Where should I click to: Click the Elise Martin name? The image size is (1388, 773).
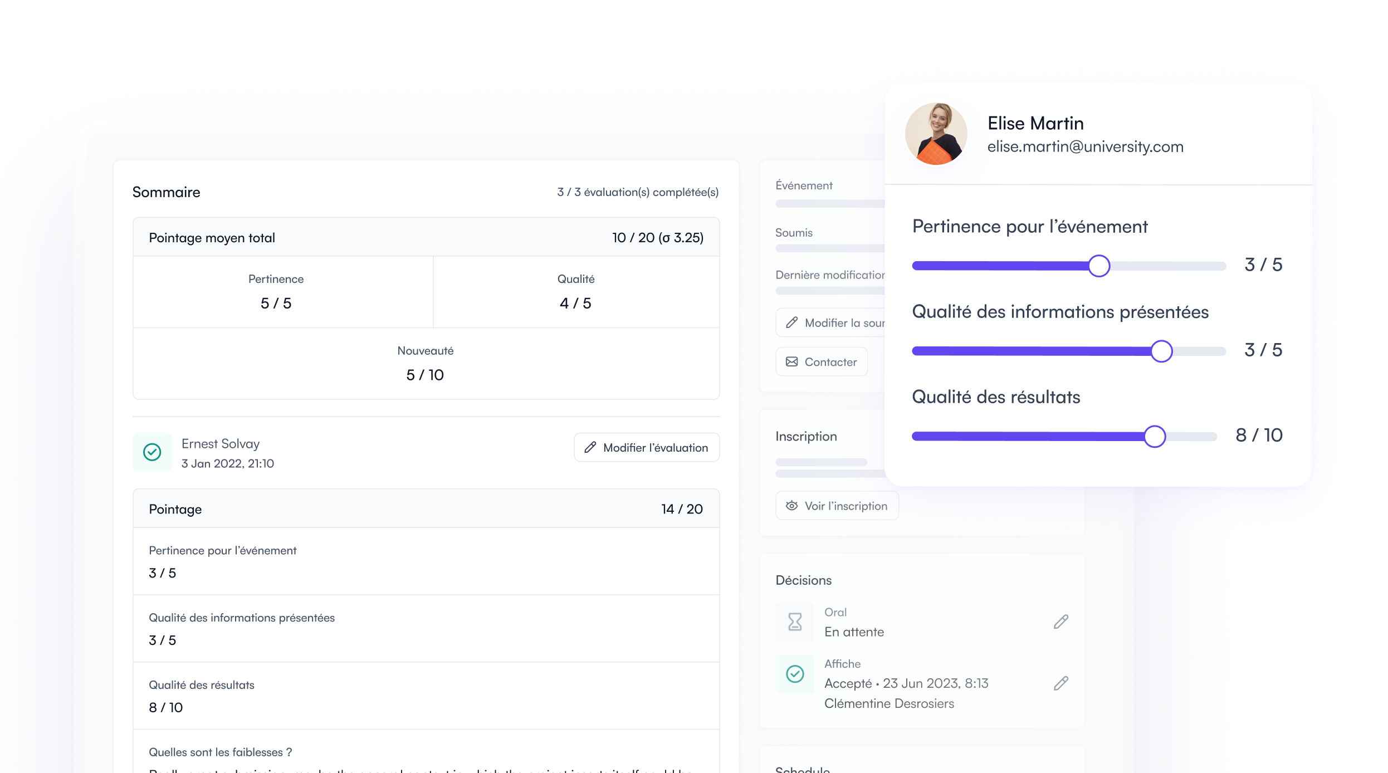click(1035, 123)
